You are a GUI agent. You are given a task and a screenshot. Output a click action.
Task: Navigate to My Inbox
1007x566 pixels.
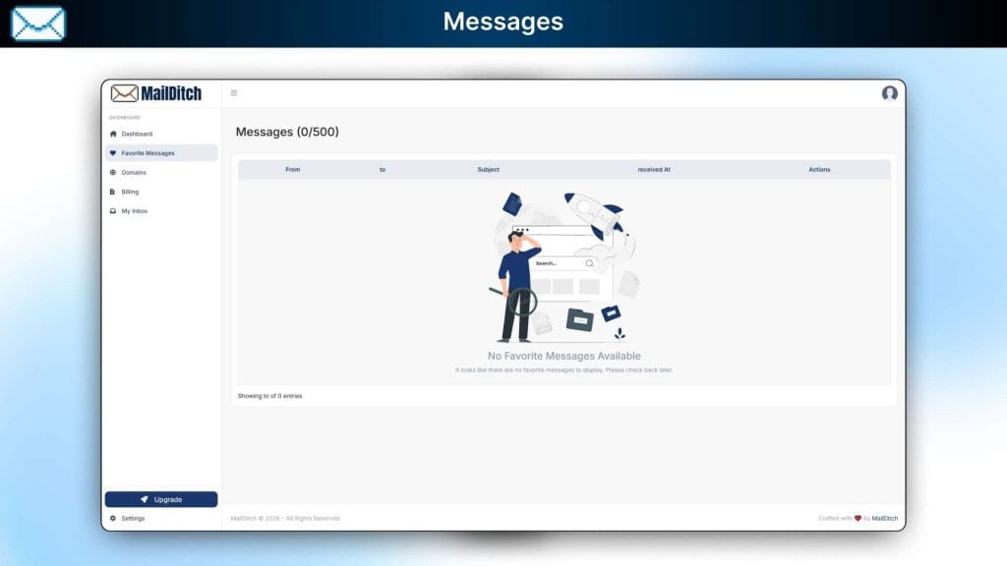135,211
